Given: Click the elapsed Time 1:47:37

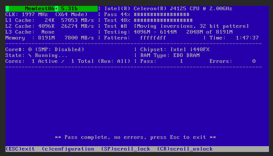Looking at the screenshot, I should point(247,38).
